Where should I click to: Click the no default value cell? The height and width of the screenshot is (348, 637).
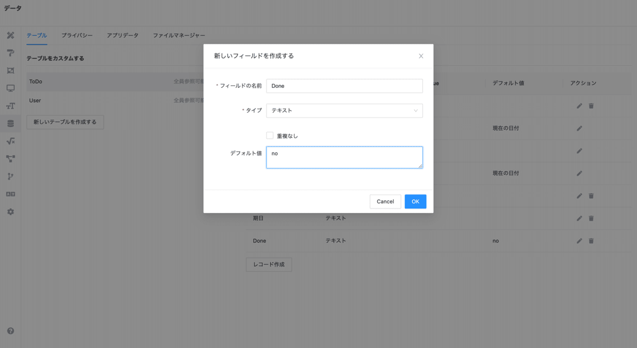coord(496,240)
